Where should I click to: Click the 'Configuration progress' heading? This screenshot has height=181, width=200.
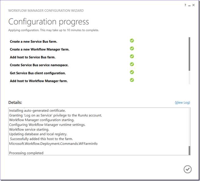tap(49, 22)
